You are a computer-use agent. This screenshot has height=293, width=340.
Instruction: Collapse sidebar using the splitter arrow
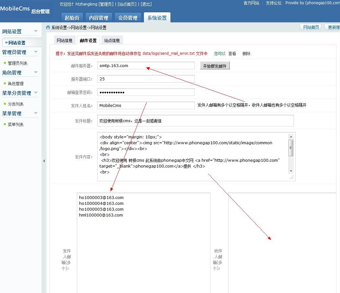[44, 161]
